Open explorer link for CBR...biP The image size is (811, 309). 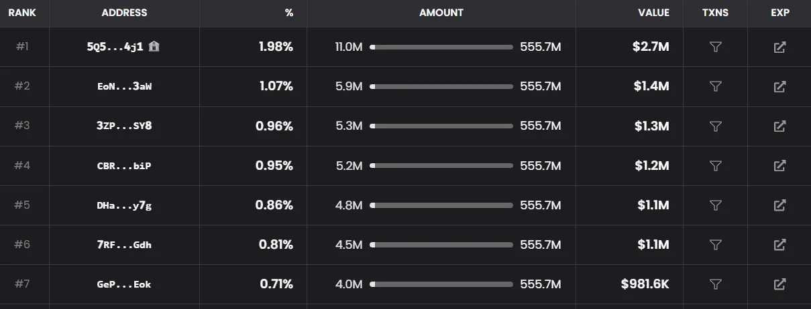click(x=779, y=165)
